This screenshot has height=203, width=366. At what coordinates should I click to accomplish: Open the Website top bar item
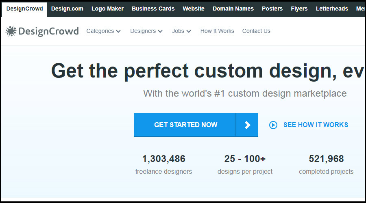pyautogui.click(x=194, y=9)
